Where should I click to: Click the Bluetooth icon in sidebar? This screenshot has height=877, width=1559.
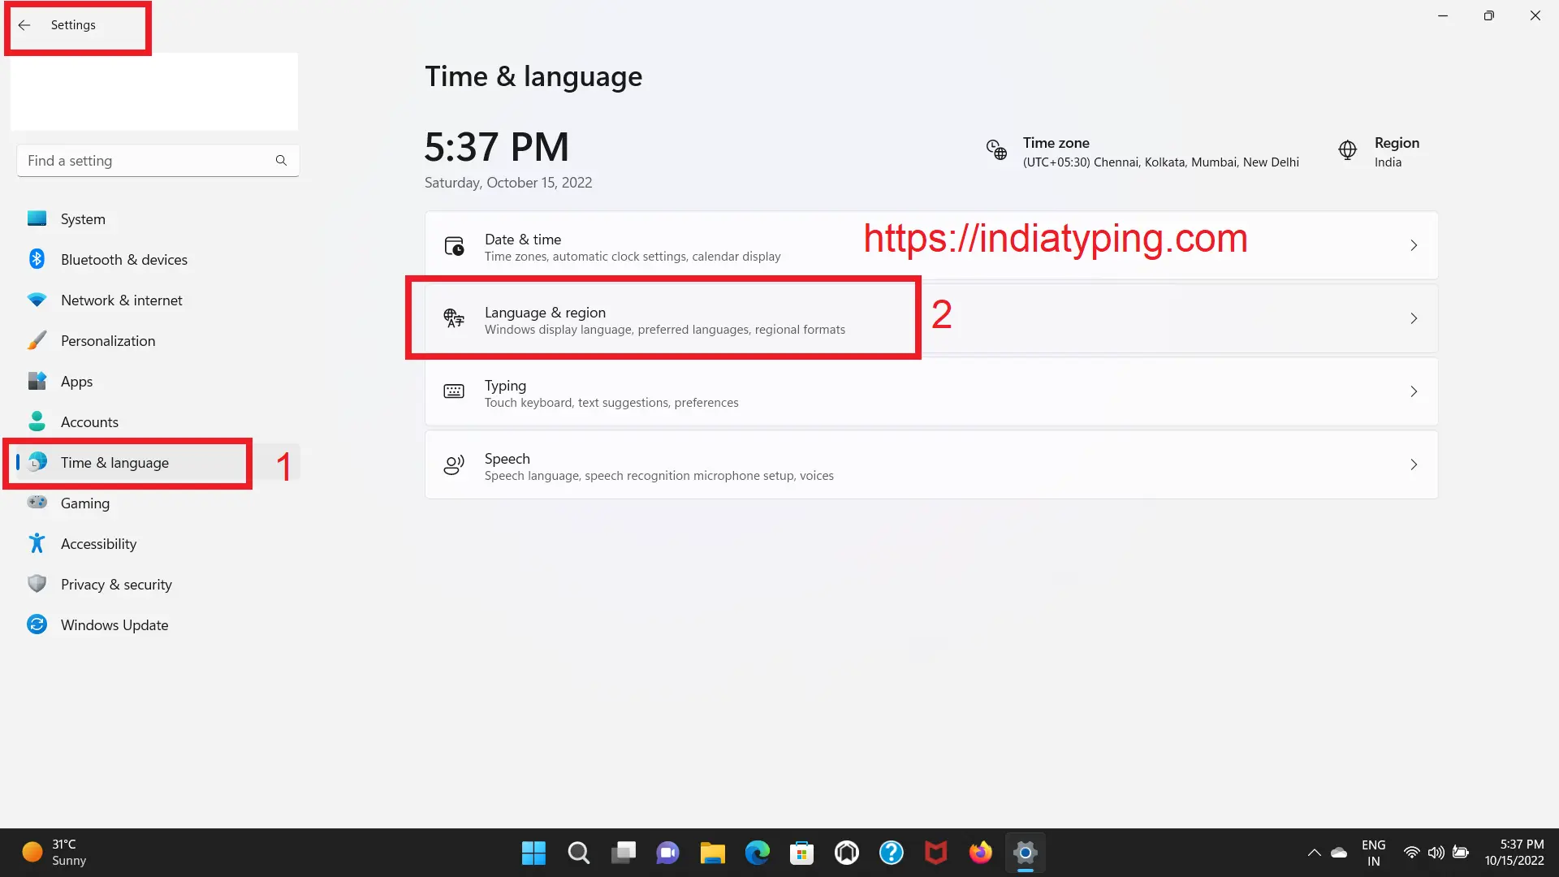(37, 259)
